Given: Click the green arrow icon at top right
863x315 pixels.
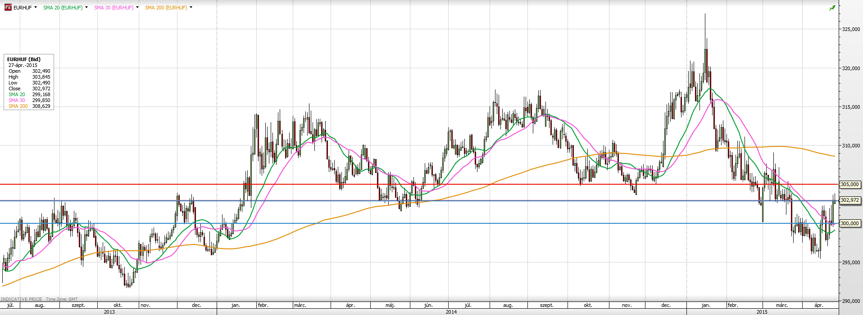Looking at the screenshot, I should pyautogui.click(x=832, y=8).
